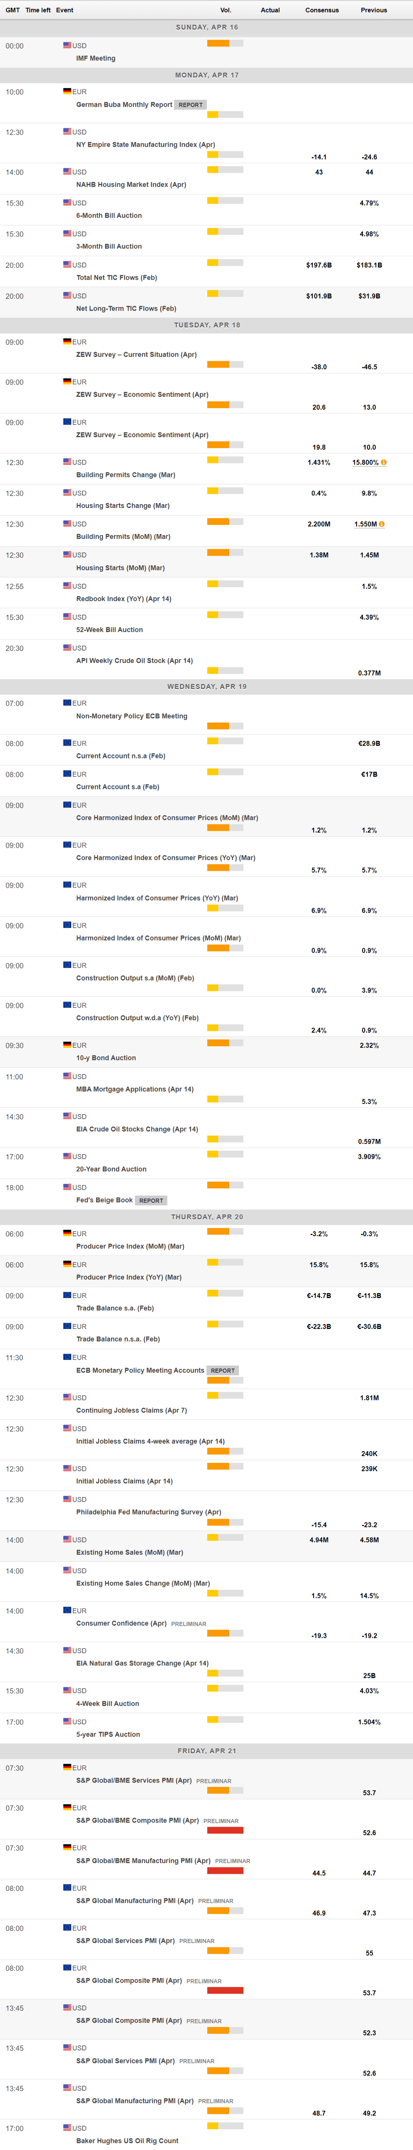
Task: Click the info icon beside 1.550M
Action: (381, 524)
